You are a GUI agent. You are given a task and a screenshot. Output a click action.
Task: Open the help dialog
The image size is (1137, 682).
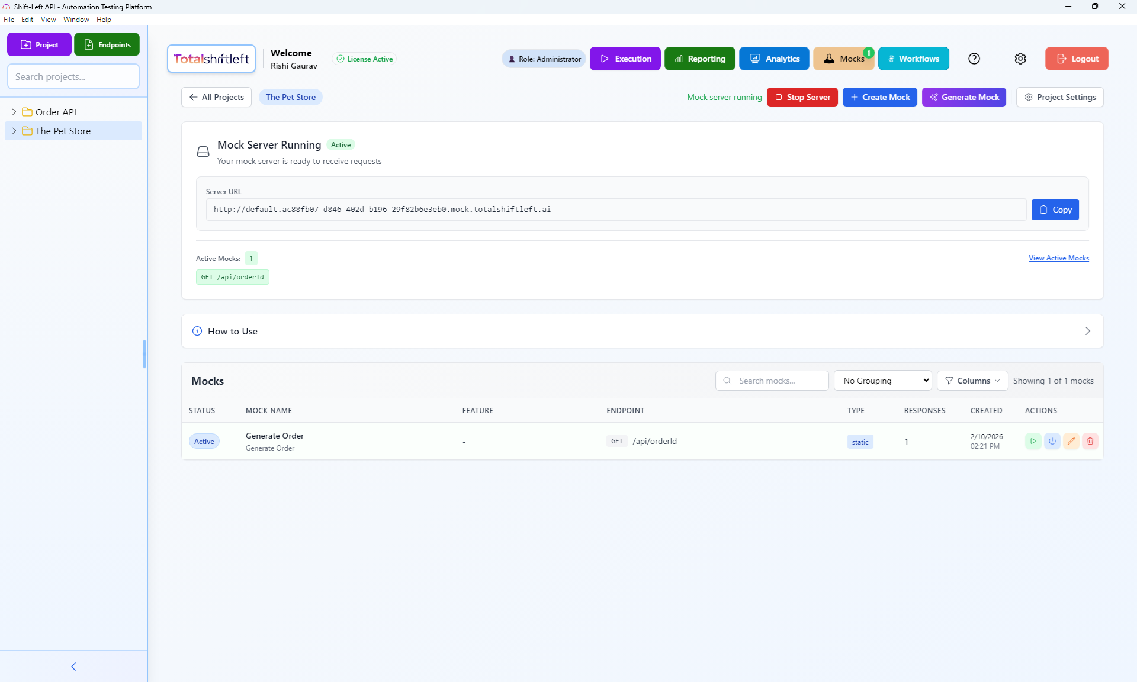coord(974,59)
